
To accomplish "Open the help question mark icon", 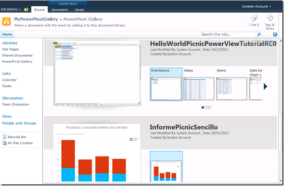I will click(x=275, y=34).
